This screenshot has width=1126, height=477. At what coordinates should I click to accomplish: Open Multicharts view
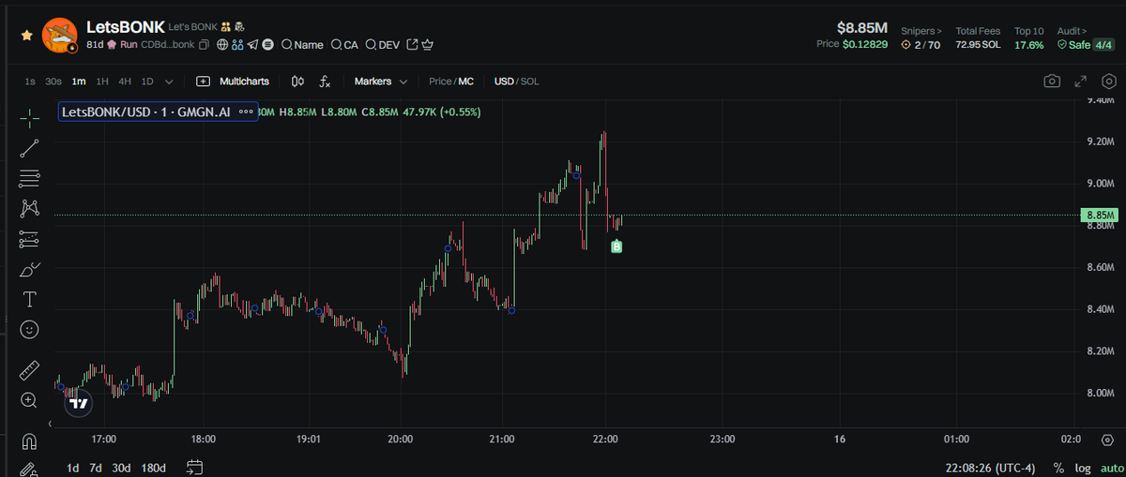click(233, 82)
